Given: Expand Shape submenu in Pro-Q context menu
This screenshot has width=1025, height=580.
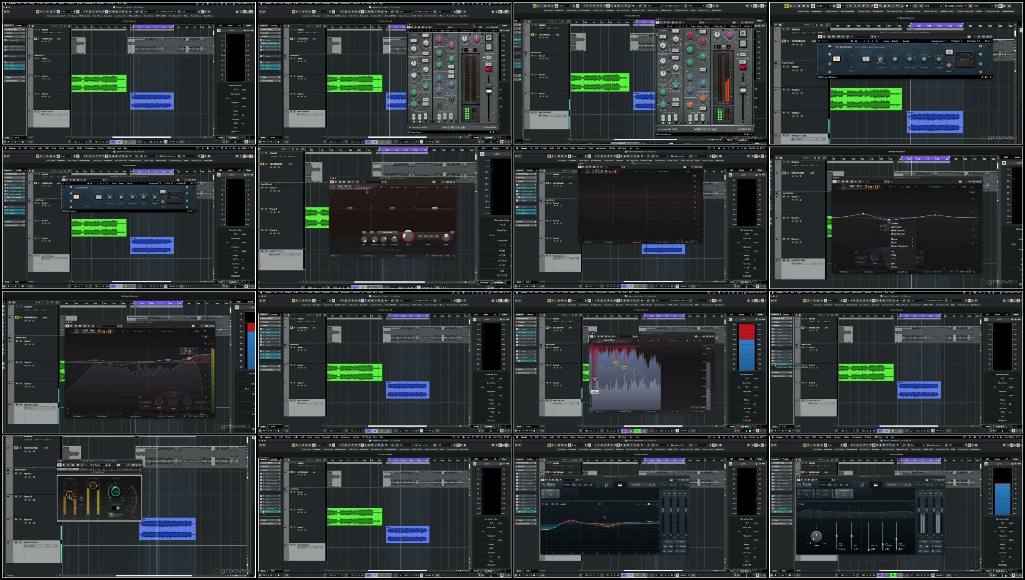Looking at the screenshot, I should pyautogui.click(x=902, y=239).
